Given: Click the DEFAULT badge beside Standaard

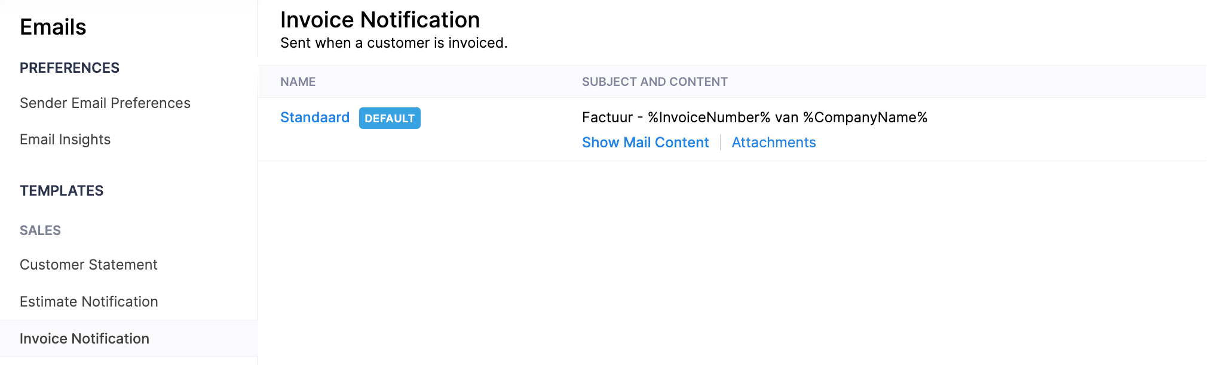Looking at the screenshot, I should (x=390, y=118).
